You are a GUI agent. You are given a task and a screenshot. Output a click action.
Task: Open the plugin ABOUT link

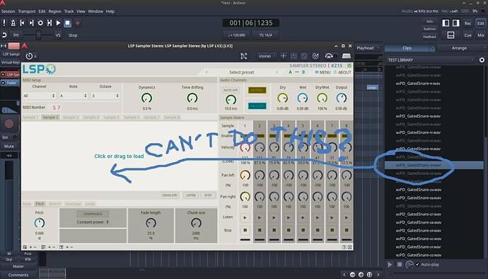coord(342,72)
